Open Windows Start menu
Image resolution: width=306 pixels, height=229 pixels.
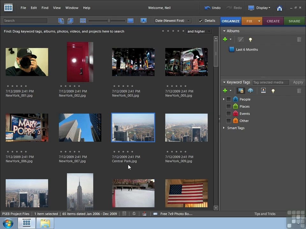click(8, 223)
